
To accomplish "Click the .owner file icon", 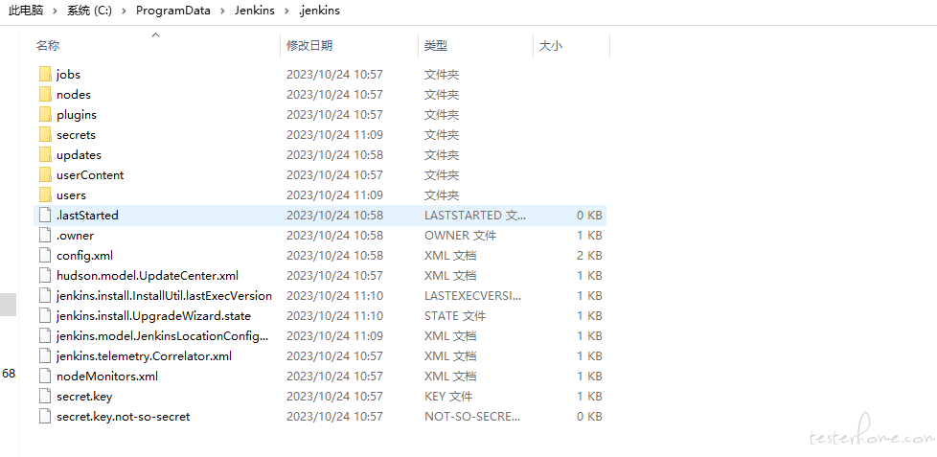I will tap(45, 236).
